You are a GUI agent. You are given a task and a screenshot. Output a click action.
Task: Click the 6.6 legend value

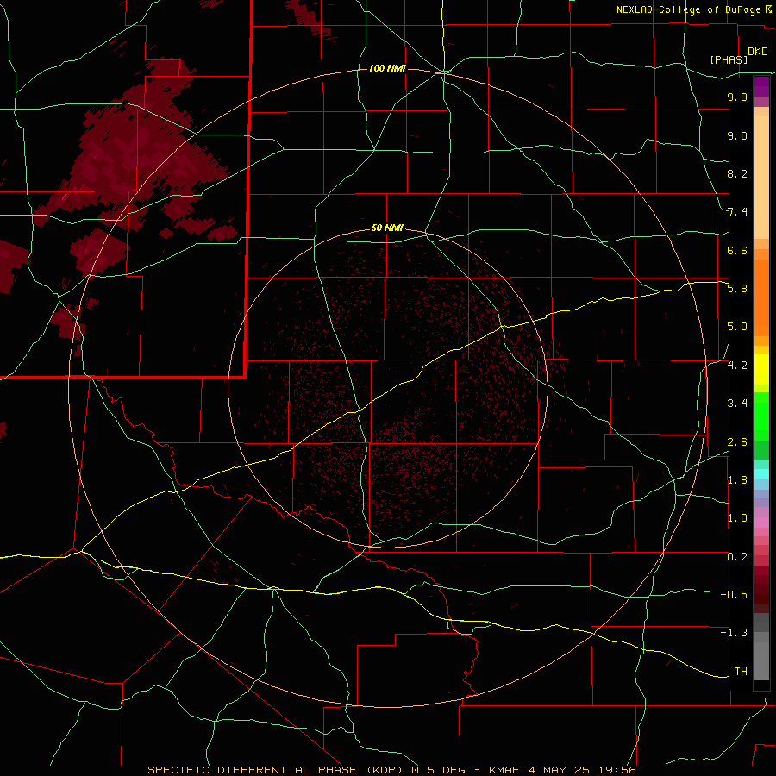737,250
